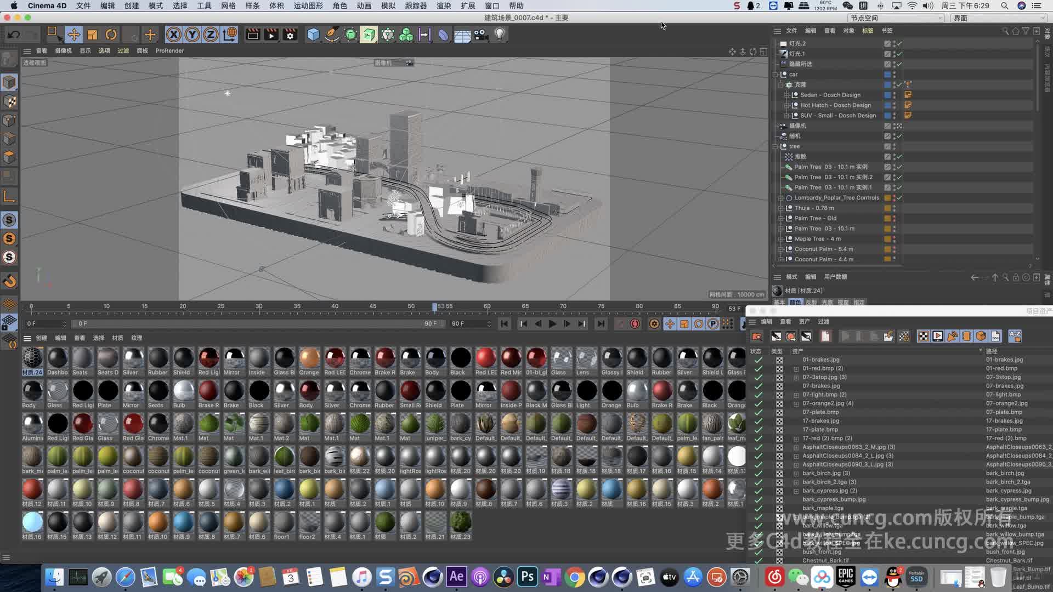Click the Light object bulb icon
1053x592 pixels.
(499, 35)
